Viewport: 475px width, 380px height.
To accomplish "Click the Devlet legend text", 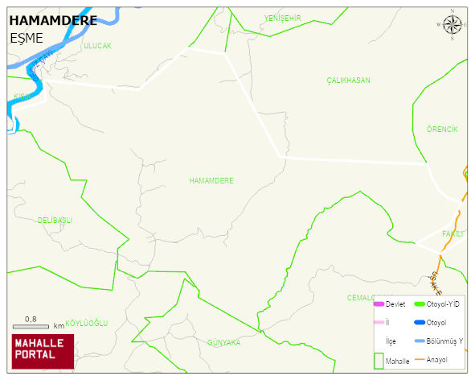I will click(x=395, y=304).
